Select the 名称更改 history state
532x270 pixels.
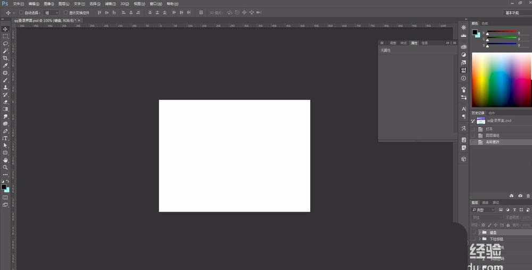coord(492,142)
